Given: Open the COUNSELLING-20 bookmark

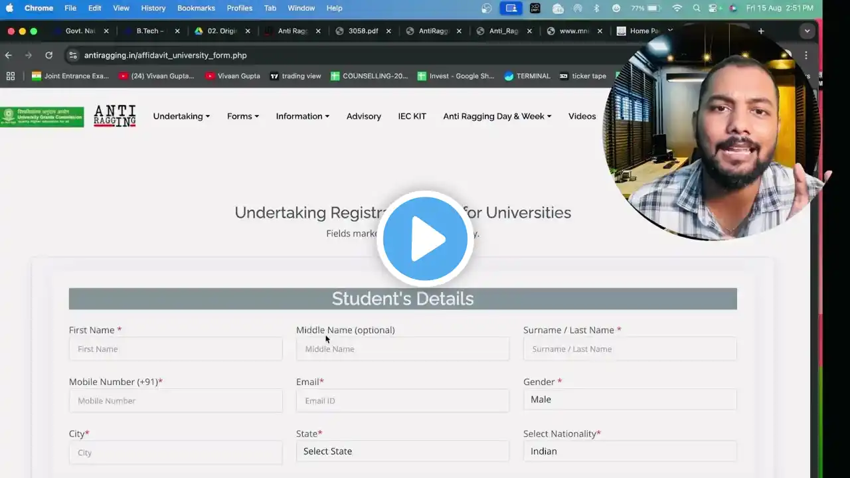Looking at the screenshot, I should tap(369, 76).
